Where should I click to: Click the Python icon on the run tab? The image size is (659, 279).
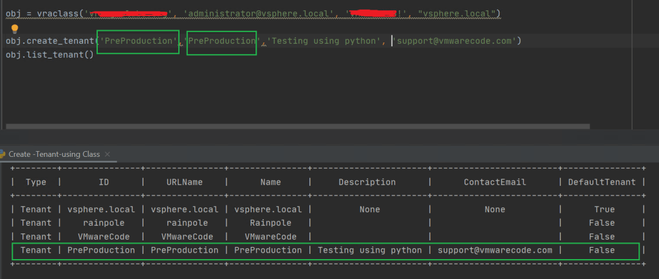click(3, 154)
